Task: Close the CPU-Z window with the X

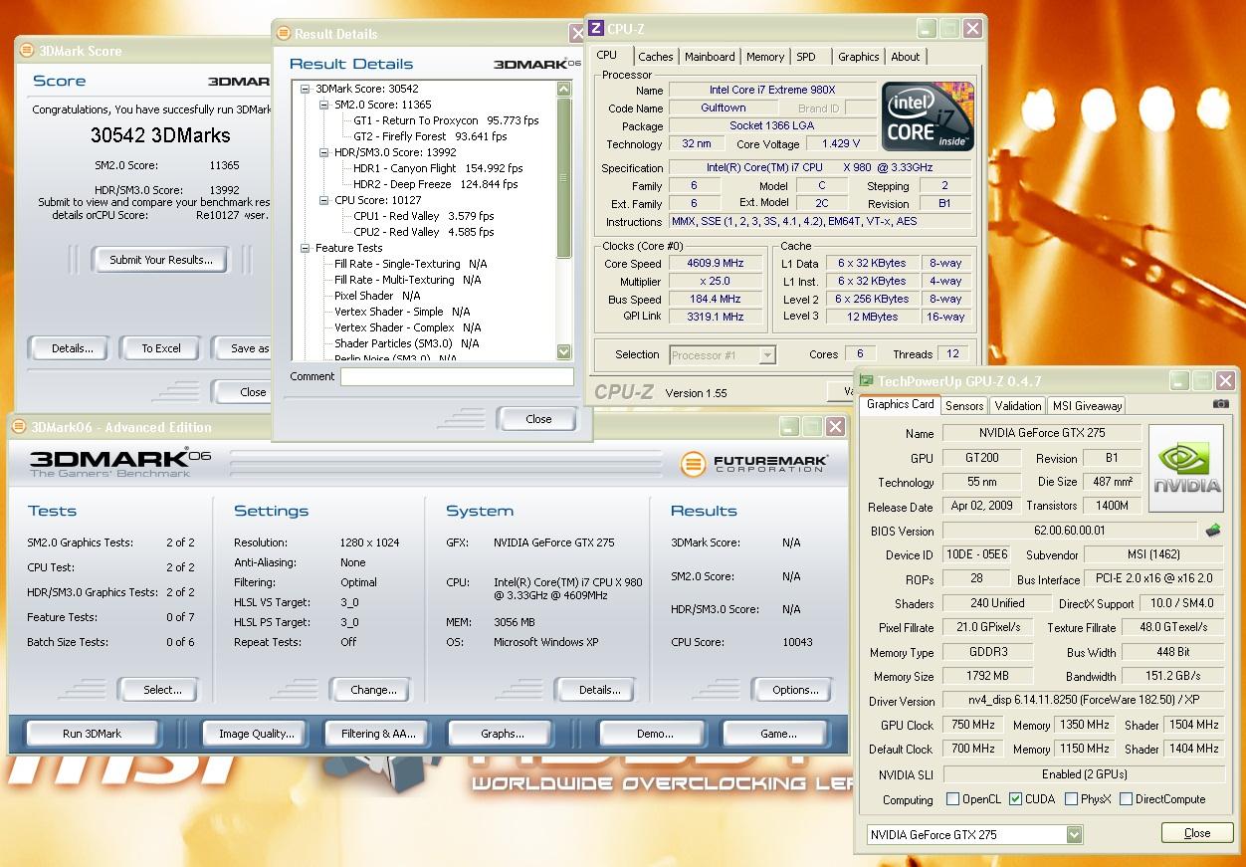Action: [x=972, y=29]
